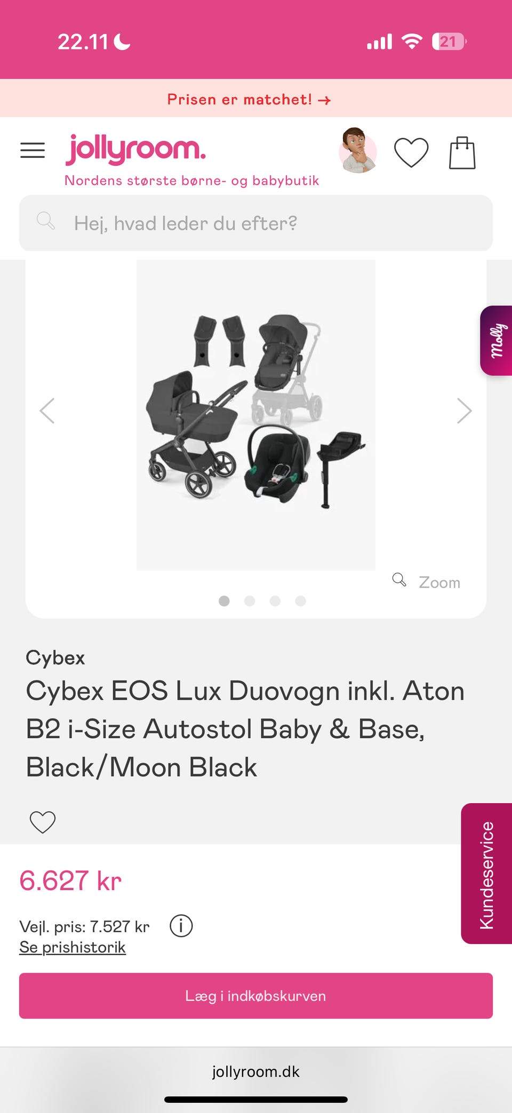Tap the cartoon avatar assistant icon
512x1113 pixels.
click(x=358, y=151)
